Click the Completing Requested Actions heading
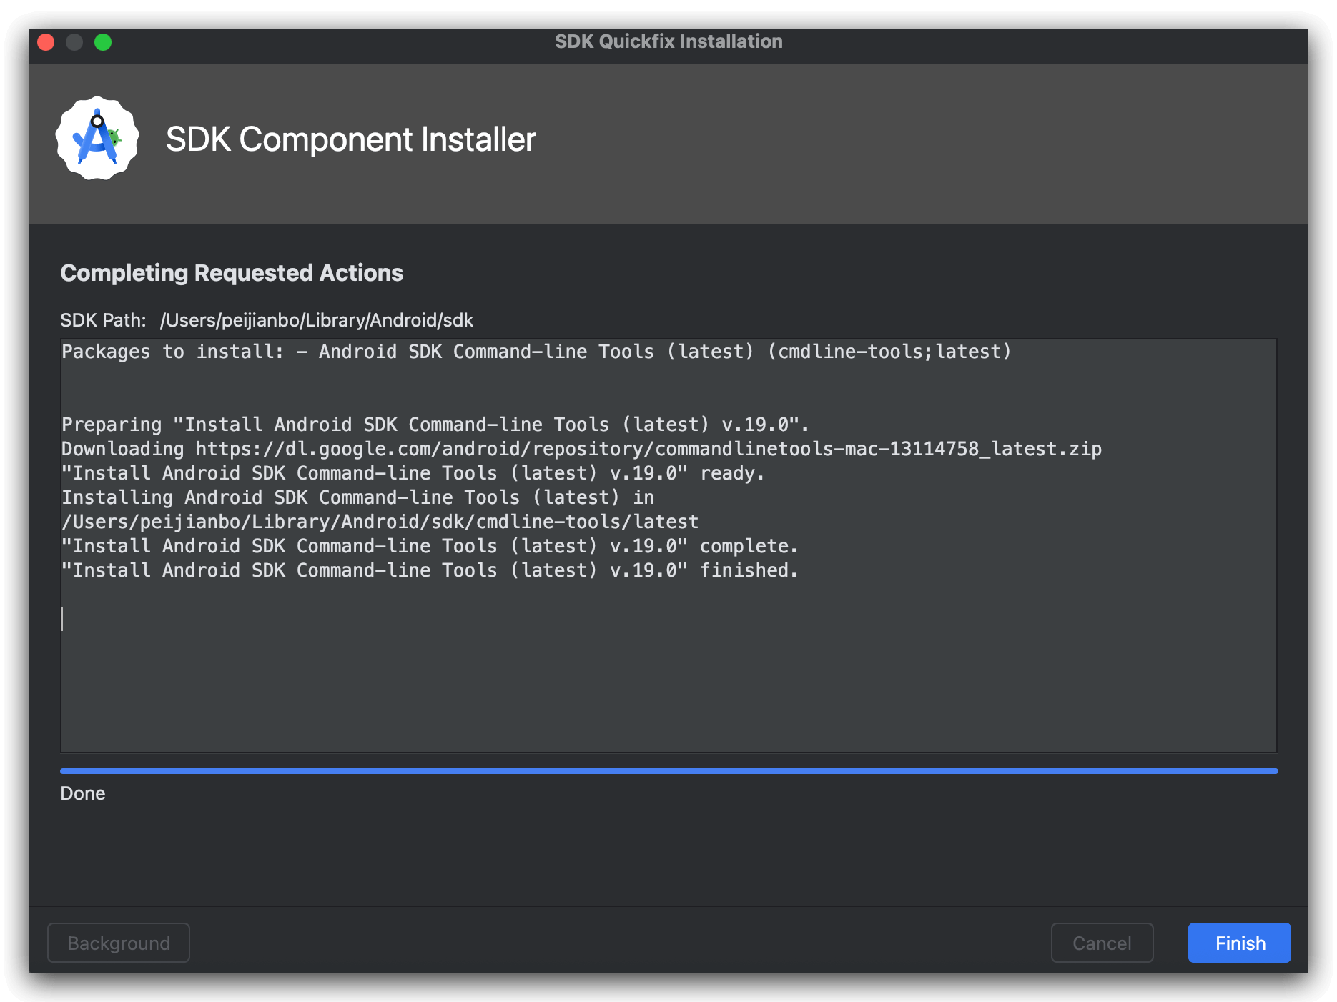This screenshot has width=1337, height=1002. click(x=232, y=273)
